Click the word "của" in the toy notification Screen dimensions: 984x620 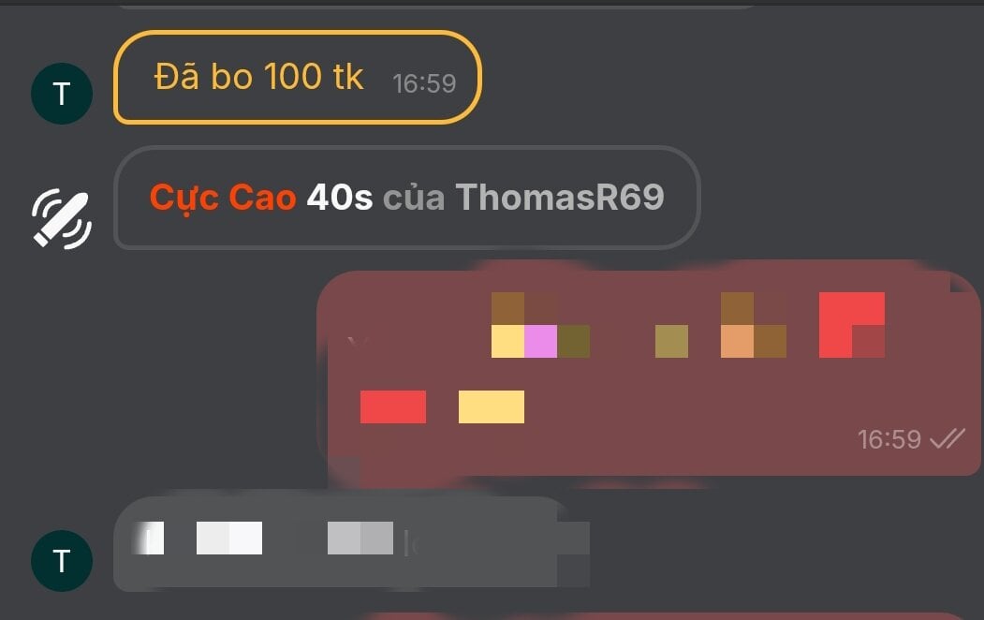414,199
